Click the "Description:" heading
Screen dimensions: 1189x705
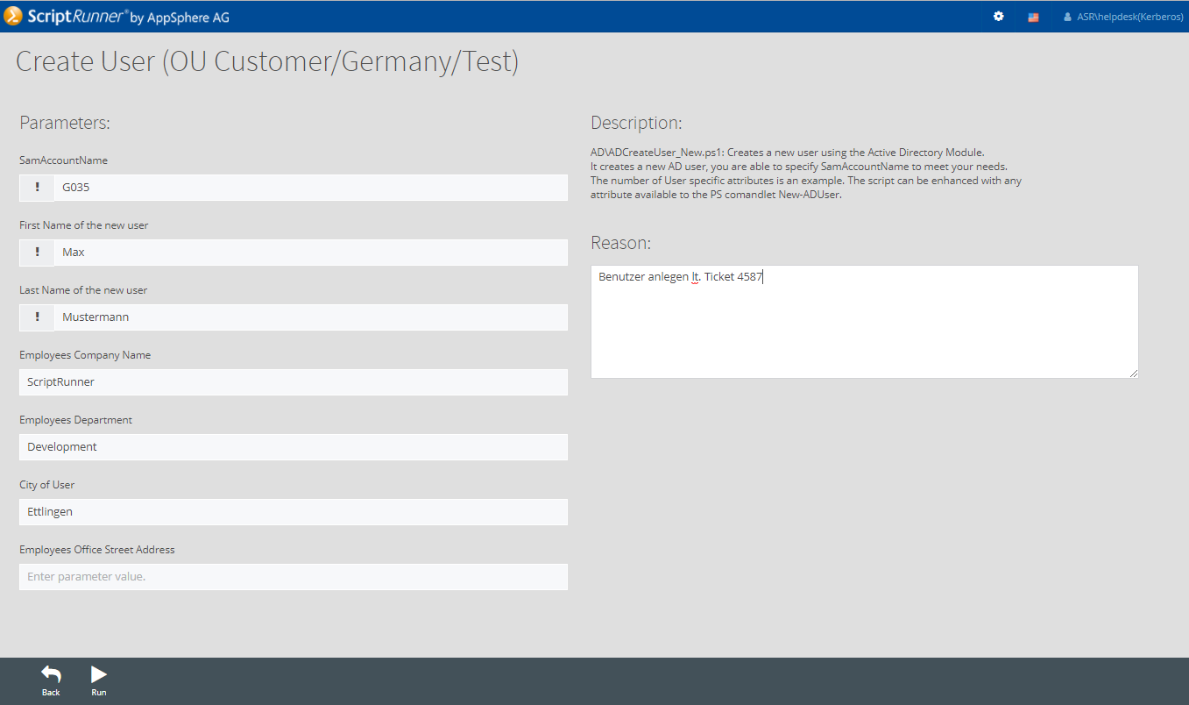[x=636, y=123]
